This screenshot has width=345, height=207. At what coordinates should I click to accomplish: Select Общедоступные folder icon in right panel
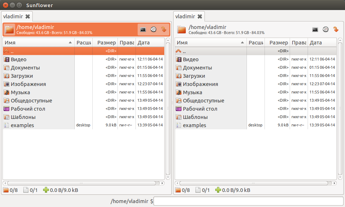click(x=179, y=100)
